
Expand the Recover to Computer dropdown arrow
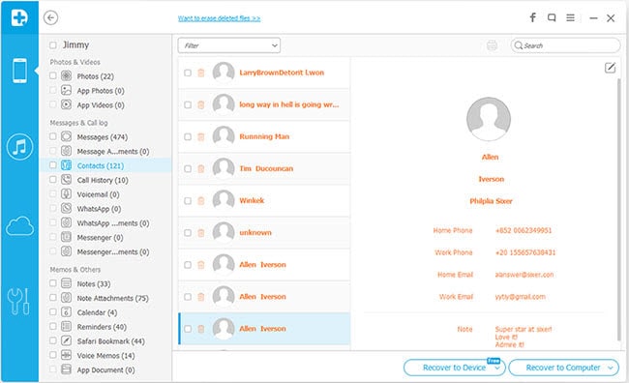pos(611,368)
